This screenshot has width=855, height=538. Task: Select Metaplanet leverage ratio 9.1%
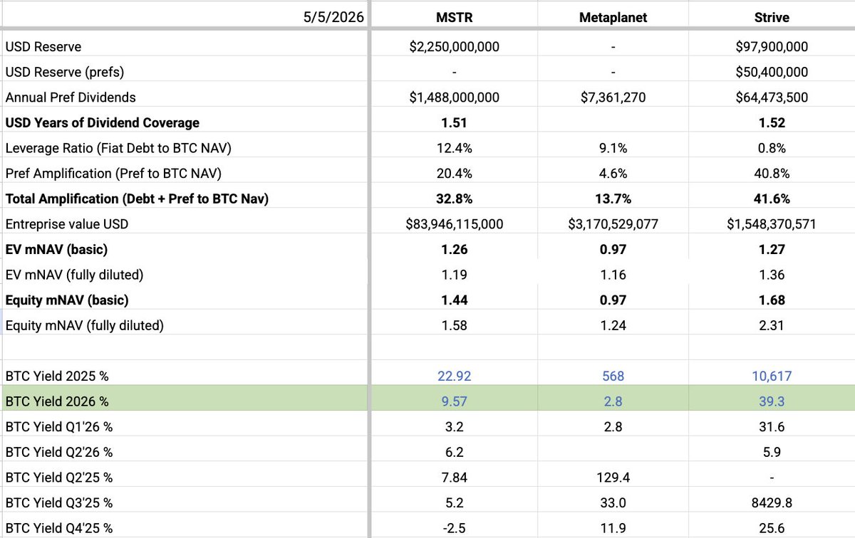tap(613, 148)
